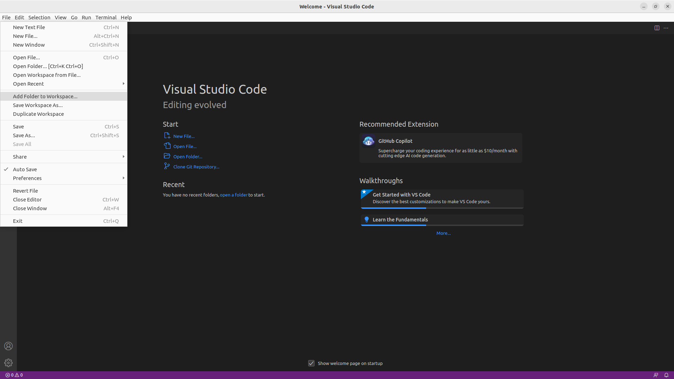Viewport: 674px width, 379px height.
Task: Click the Open File icon under Start
Action: (x=167, y=146)
